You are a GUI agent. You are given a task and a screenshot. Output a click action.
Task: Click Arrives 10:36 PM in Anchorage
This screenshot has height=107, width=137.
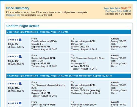[x=80, y=66]
